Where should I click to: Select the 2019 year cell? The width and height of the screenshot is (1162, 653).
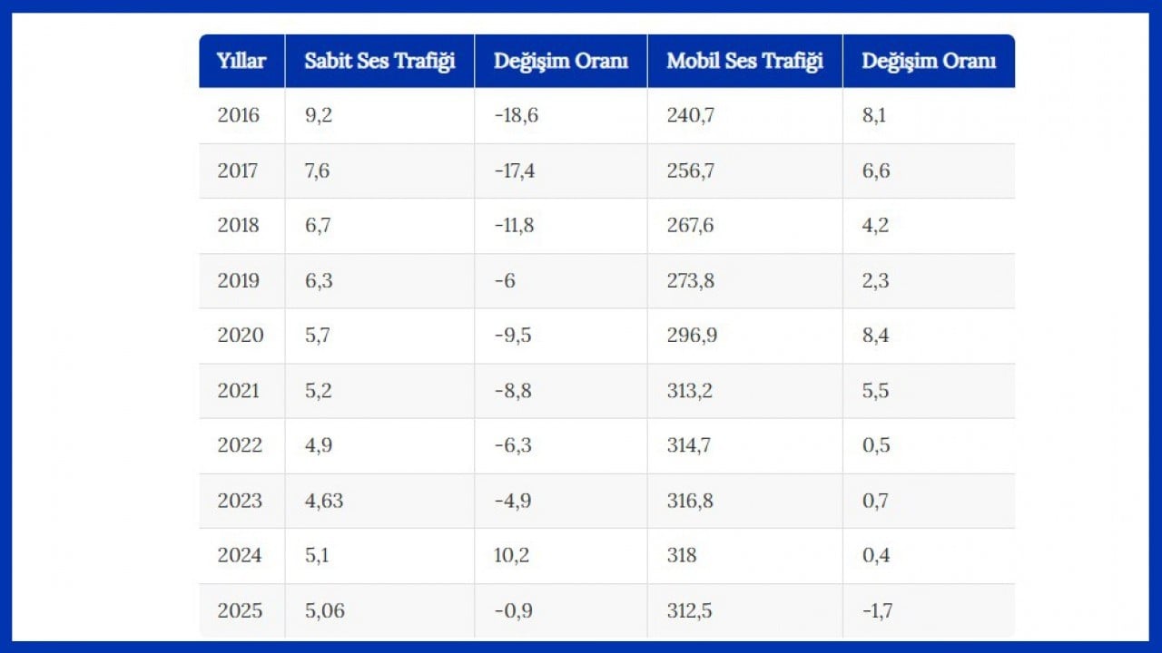point(238,280)
